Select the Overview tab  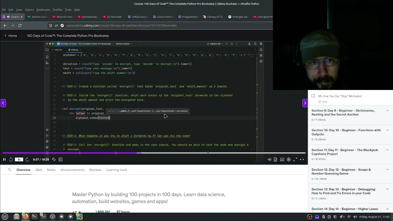23,170
